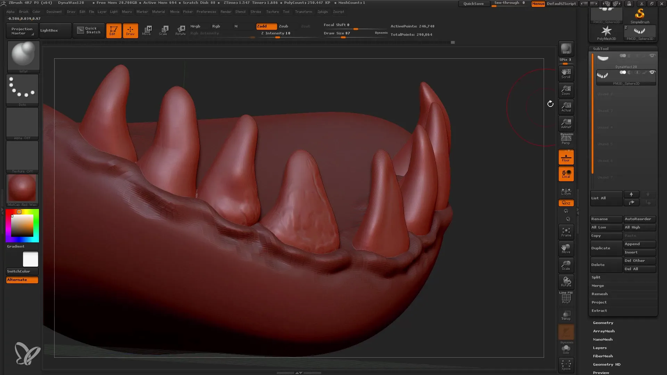
Task: Click the Remesh button
Action: pyautogui.click(x=600, y=293)
